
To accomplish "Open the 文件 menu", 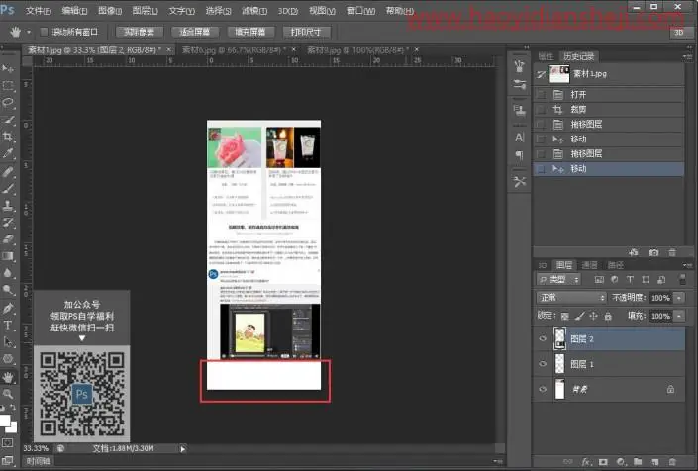I will point(38,10).
